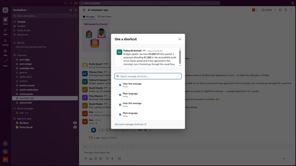This screenshot has width=296, height=166.
Task: Open the hackathon workspace dropdown
Action: pyautogui.click(x=21, y=10)
